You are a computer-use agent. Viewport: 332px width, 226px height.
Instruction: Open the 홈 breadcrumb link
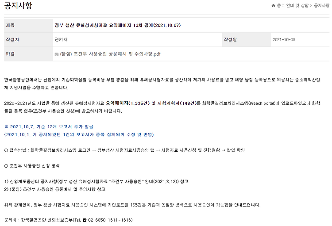click(x=279, y=6)
